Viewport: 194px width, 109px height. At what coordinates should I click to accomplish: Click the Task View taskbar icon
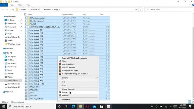(66, 106)
